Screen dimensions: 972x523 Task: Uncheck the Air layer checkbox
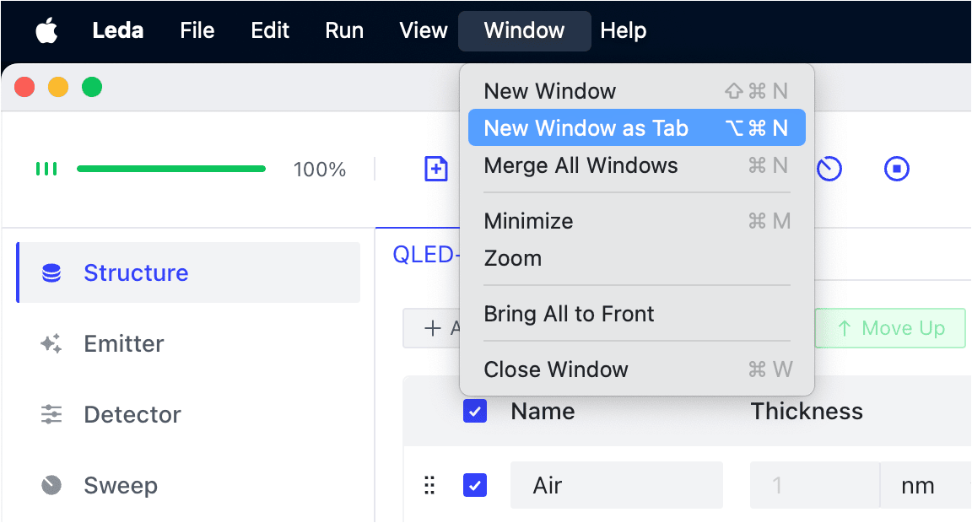tap(475, 484)
